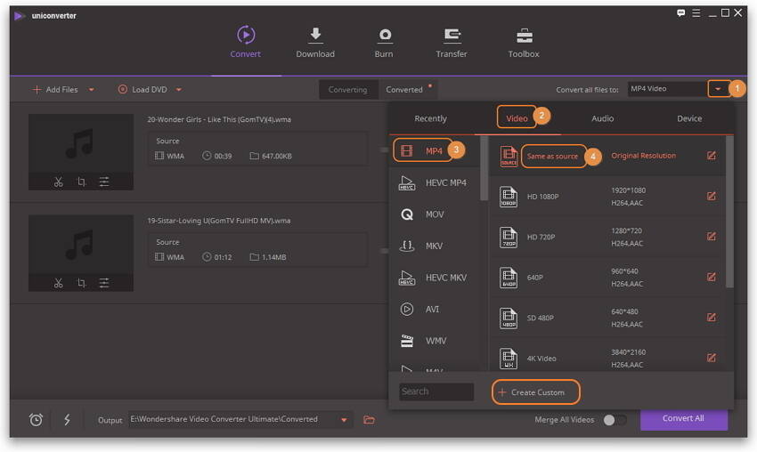The height and width of the screenshot is (452, 757).
Task: Open the Download section
Action: click(315, 43)
